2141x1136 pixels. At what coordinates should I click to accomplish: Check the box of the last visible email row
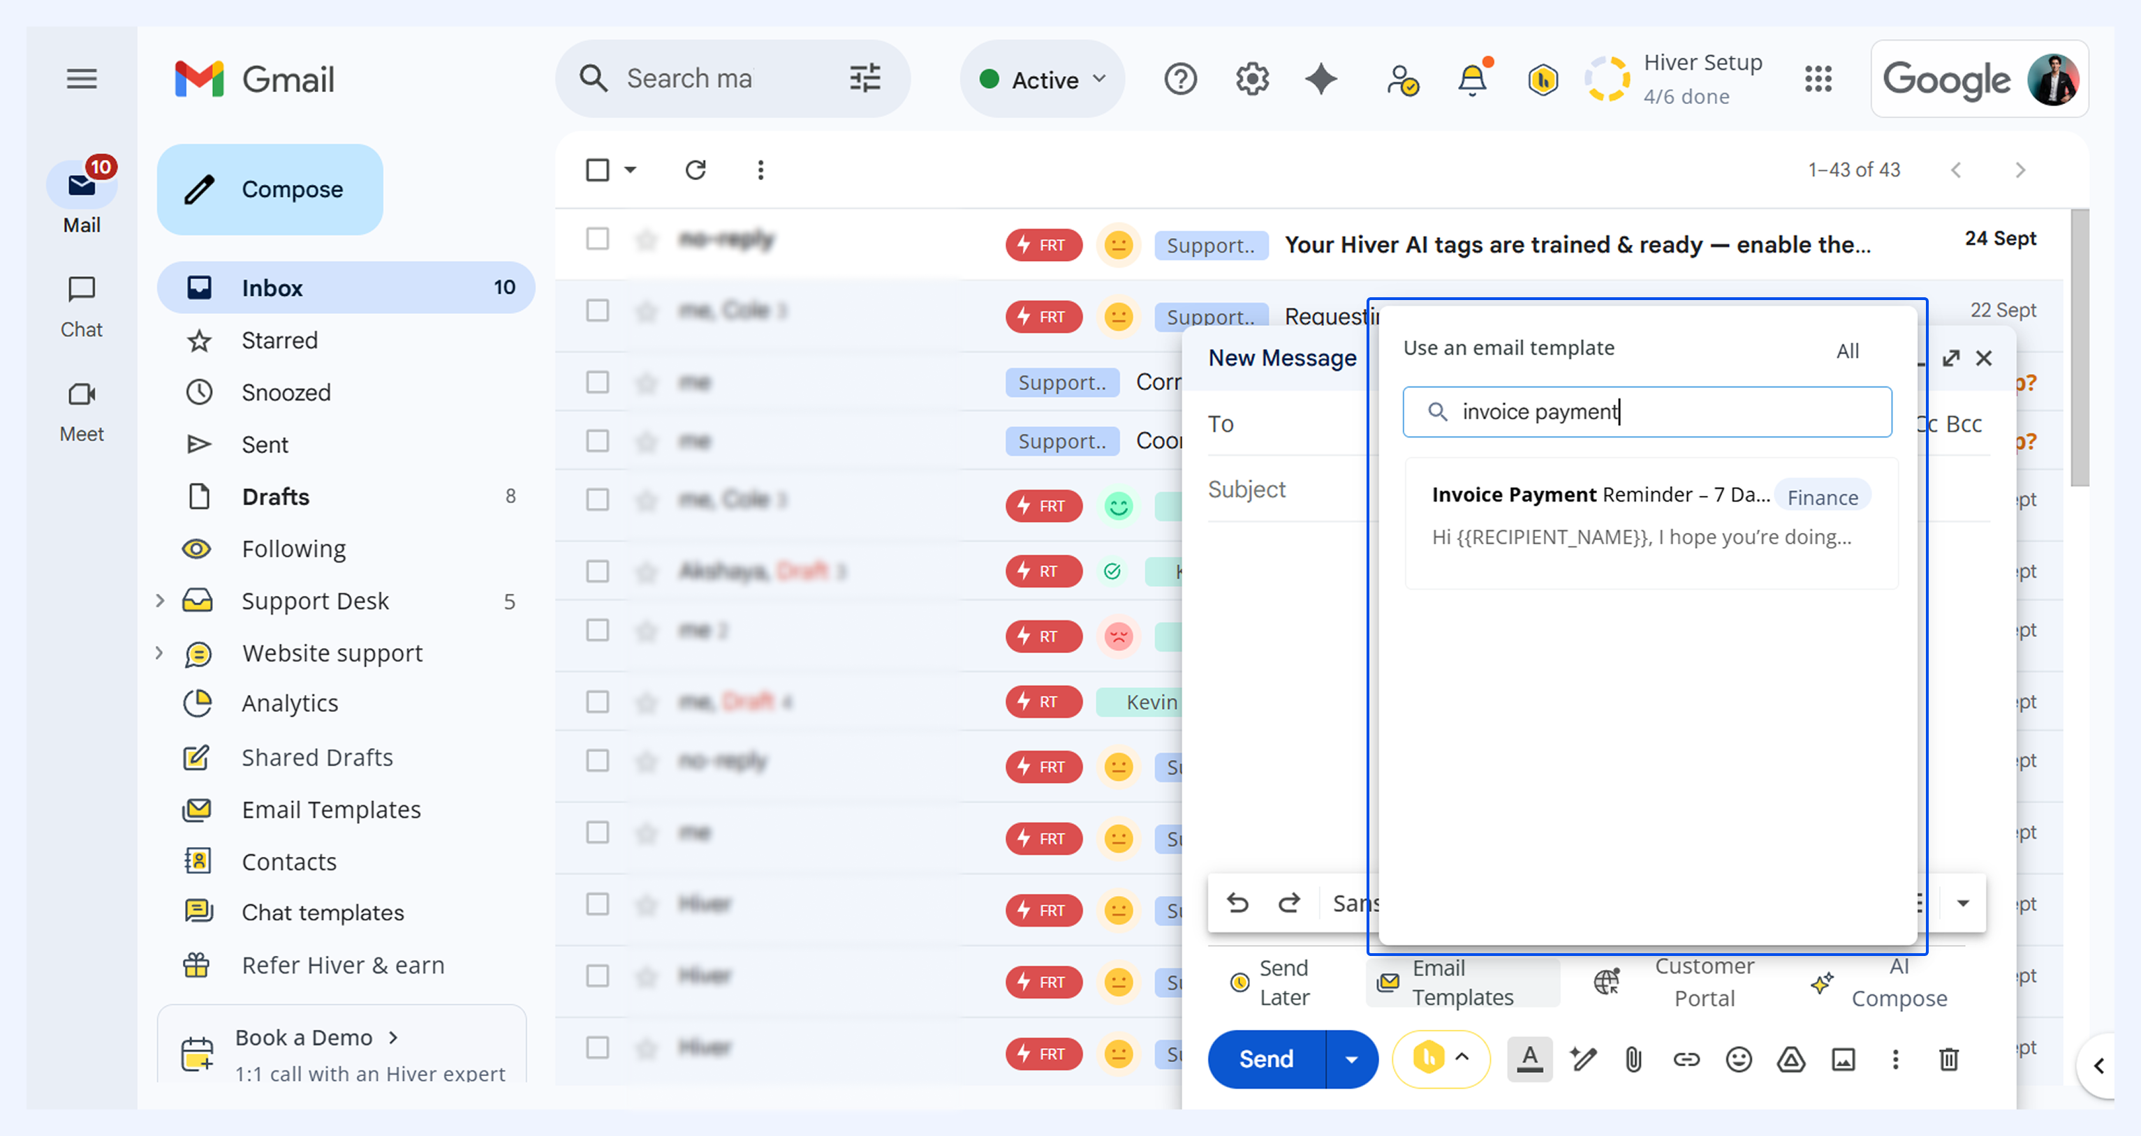click(x=598, y=1047)
